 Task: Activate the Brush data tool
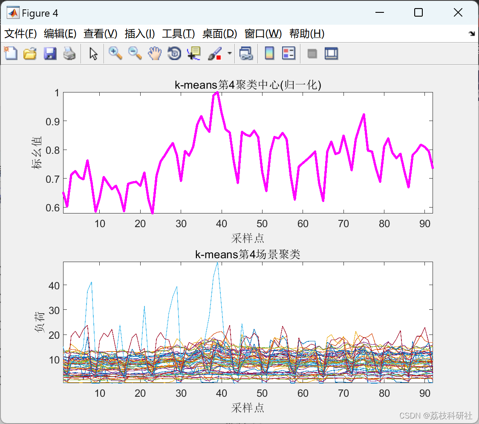pyautogui.click(x=215, y=53)
